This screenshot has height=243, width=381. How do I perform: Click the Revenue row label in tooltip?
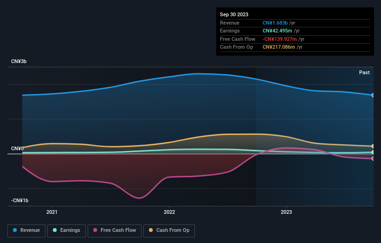pos(230,23)
